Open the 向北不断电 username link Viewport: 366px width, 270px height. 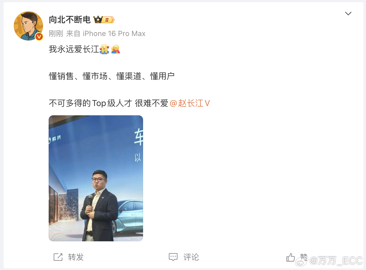(70, 20)
